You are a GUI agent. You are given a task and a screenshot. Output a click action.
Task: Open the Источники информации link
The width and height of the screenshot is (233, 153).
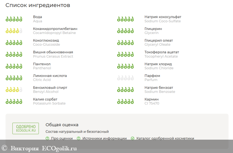click(105, 138)
